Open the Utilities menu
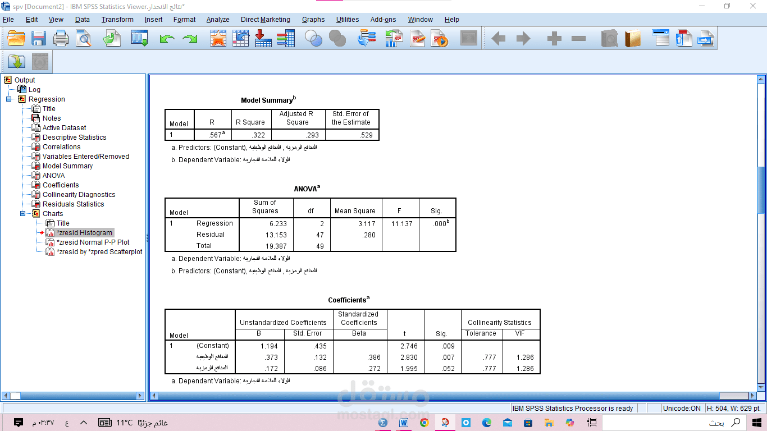This screenshot has height=431, width=767. pos(348,19)
